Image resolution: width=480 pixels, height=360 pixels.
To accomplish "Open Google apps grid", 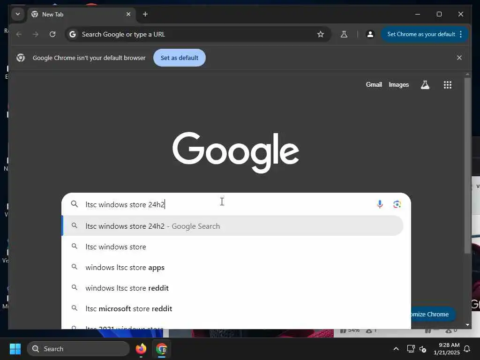I will click(x=448, y=85).
